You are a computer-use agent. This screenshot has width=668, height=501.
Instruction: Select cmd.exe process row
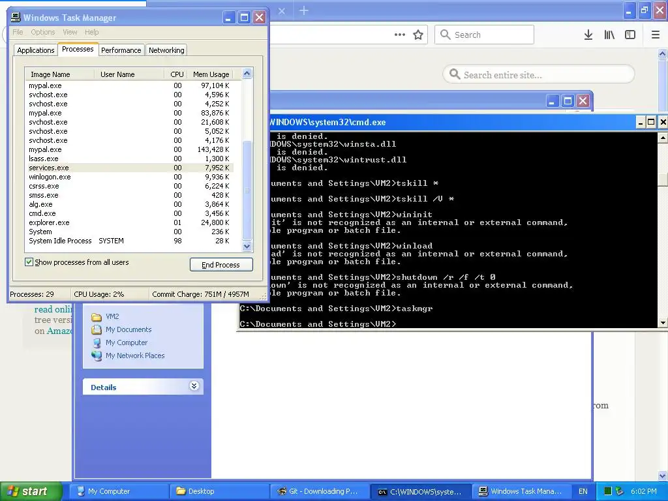129,213
